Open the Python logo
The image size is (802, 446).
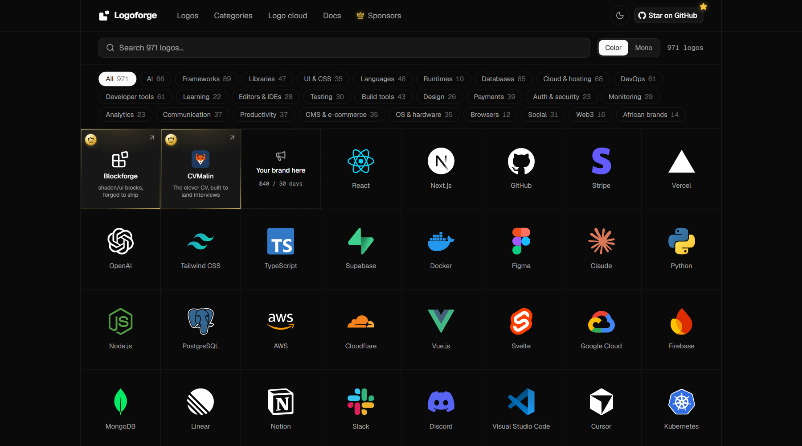(682, 249)
